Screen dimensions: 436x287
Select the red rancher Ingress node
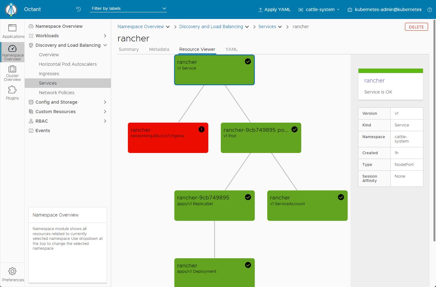(x=168, y=138)
